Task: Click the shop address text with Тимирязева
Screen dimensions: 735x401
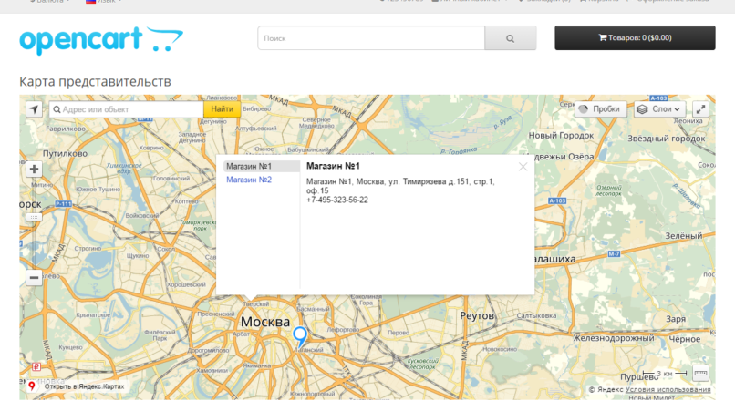Action: 399,186
